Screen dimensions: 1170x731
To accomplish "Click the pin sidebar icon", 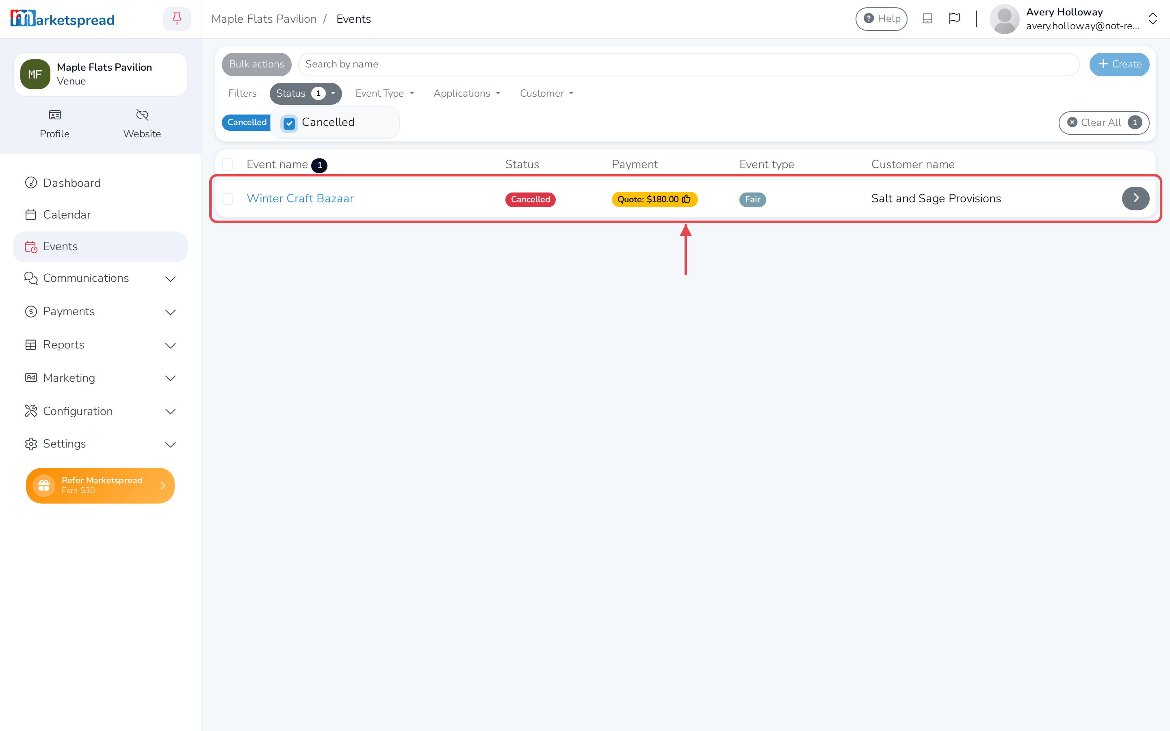I will 177,19.
